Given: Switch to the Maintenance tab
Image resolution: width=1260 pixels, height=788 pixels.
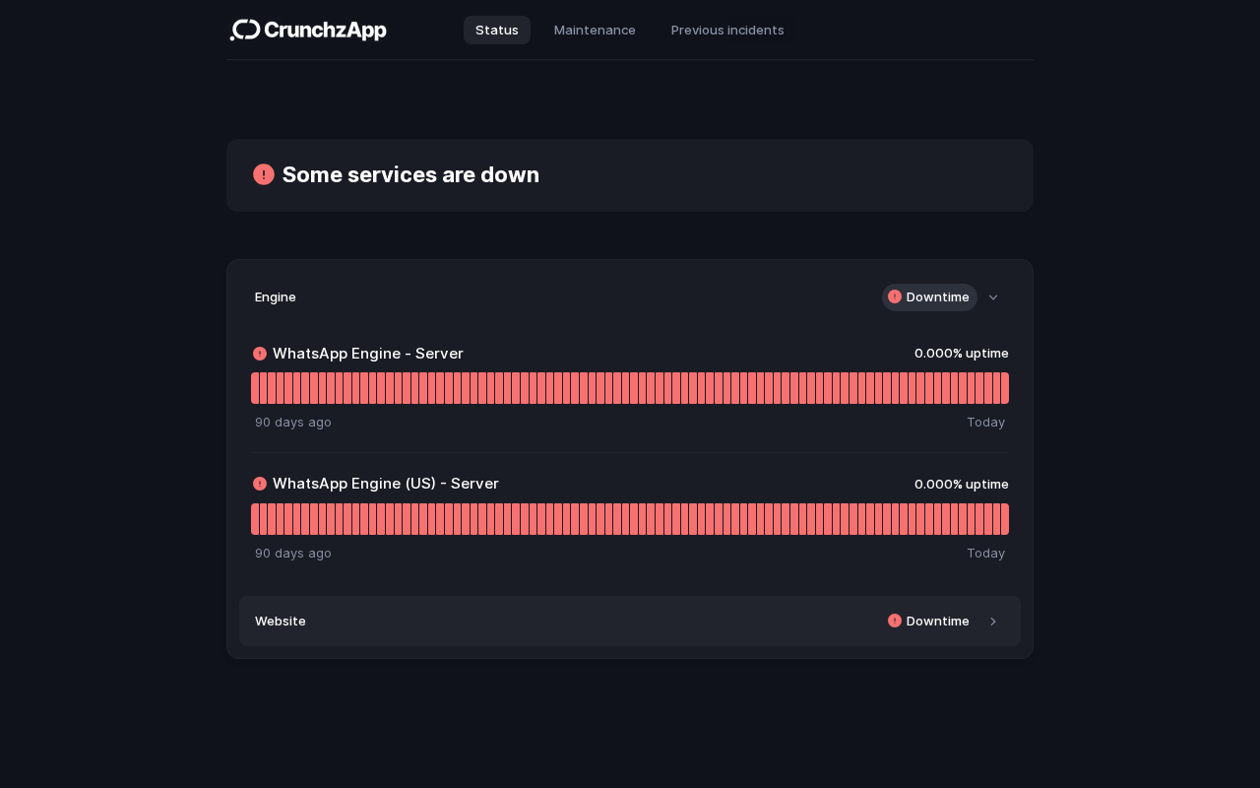Looking at the screenshot, I should tap(595, 30).
